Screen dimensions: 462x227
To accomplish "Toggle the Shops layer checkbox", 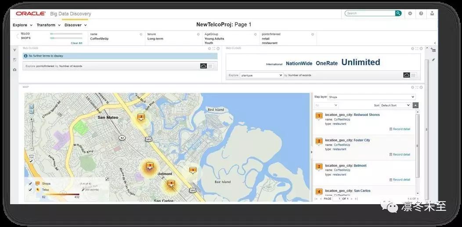I will tap(30, 184).
